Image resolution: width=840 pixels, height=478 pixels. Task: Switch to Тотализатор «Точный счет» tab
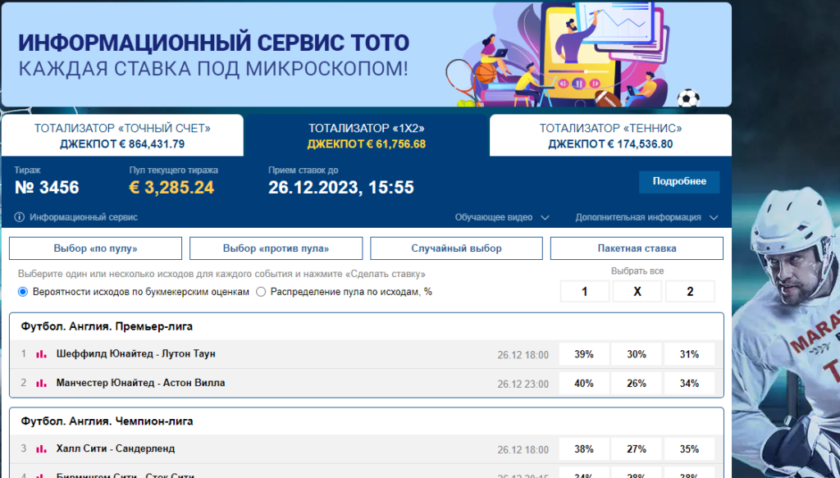(x=122, y=135)
